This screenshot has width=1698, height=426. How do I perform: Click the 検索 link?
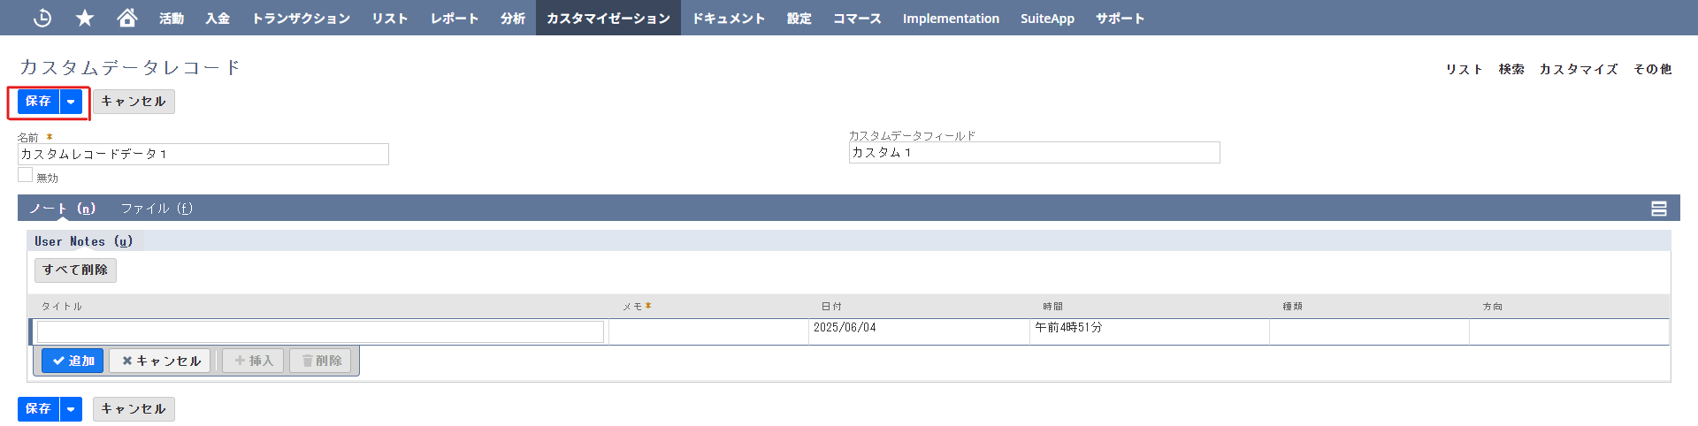pos(1511,69)
